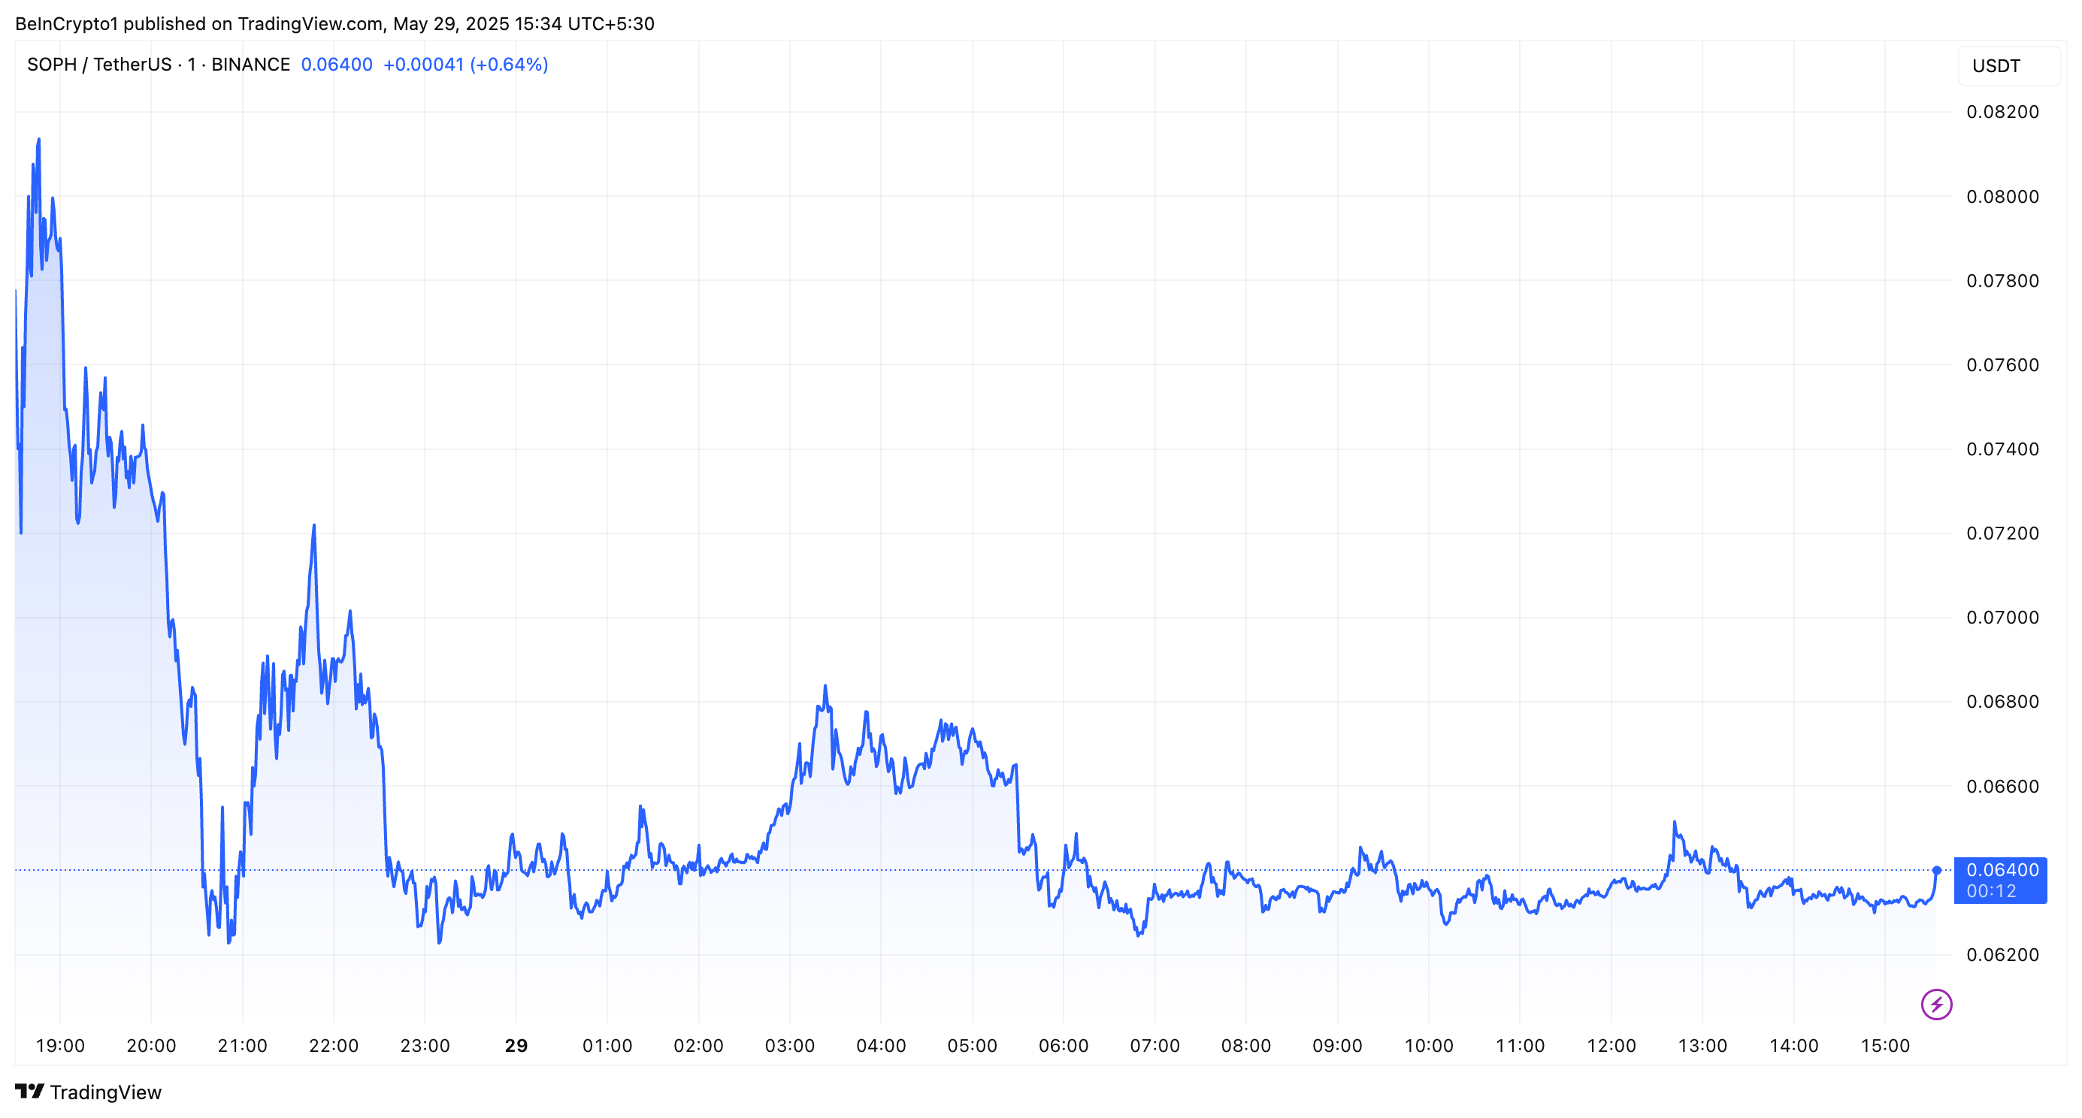Click the 0.06200 price scale label
This screenshot has width=2082, height=1118.
(2002, 955)
